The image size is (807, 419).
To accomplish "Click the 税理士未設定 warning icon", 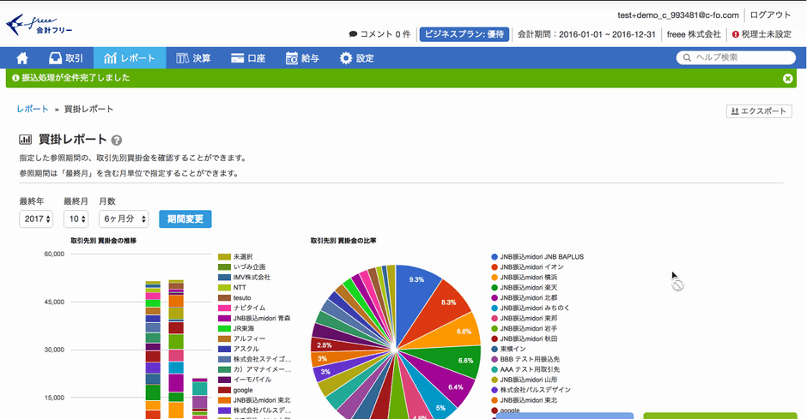I will tap(735, 34).
